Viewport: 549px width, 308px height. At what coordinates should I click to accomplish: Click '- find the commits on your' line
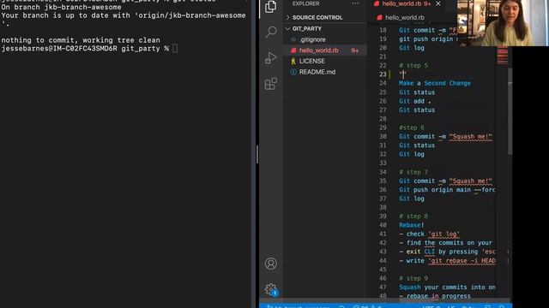445,243
